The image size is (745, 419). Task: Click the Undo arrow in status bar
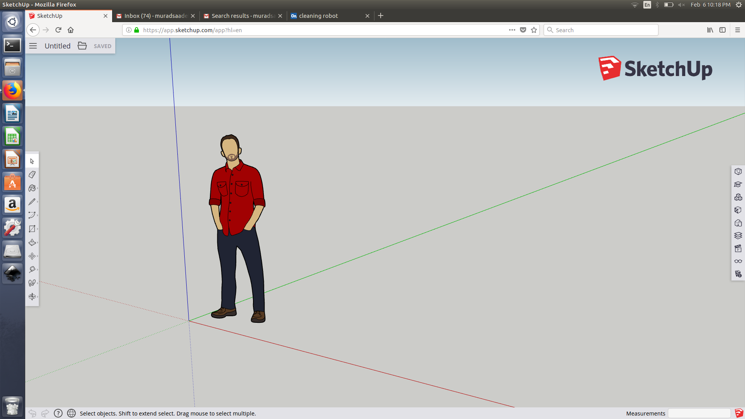[32, 413]
